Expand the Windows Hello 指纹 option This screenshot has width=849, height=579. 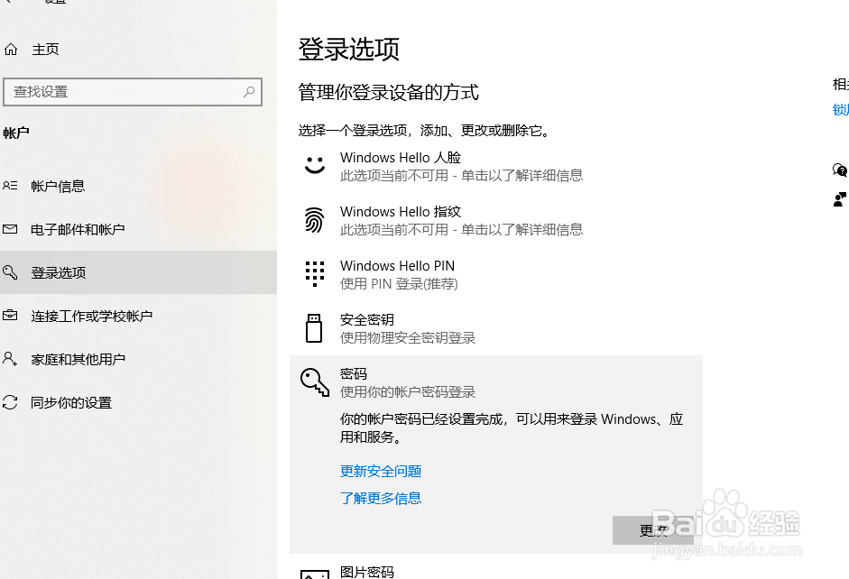point(496,220)
